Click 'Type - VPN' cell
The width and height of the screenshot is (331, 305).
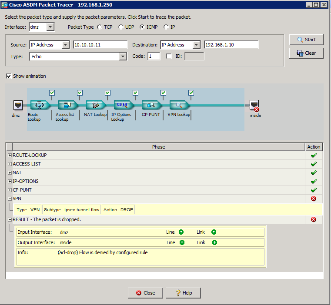[x=28, y=210]
